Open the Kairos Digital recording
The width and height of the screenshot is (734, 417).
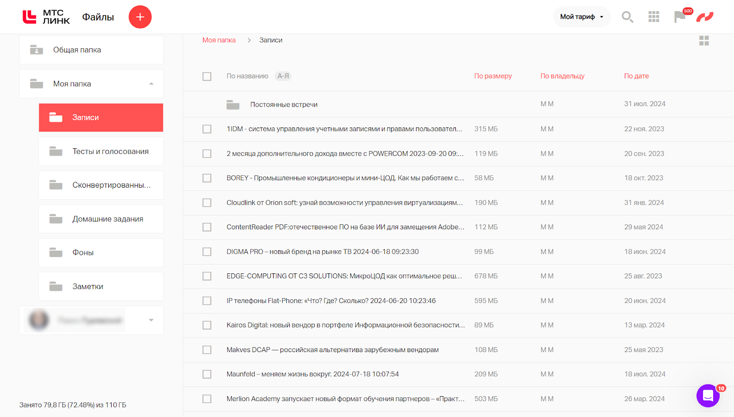tap(346, 325)
